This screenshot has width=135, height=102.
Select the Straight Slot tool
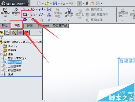tap(25, 19)
